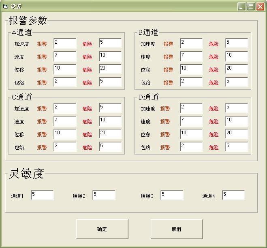Image resolution: width=267 pixels, height=248 pixels.
Task: Click A通道 加速度 报警 input field
Action: (65, 44)
